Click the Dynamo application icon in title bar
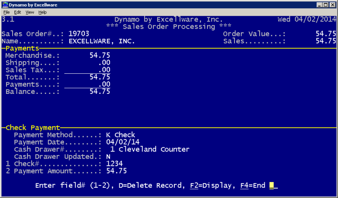The width and height of the screenshot is (338, 198). click(x=5, y=5)
